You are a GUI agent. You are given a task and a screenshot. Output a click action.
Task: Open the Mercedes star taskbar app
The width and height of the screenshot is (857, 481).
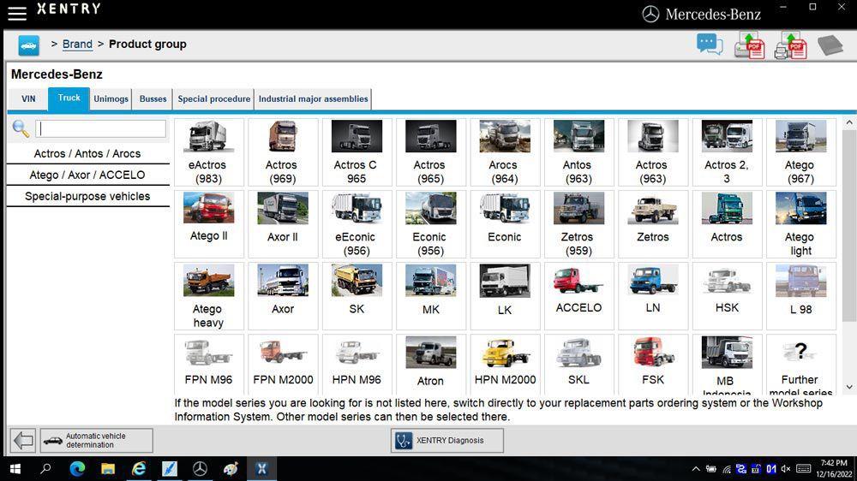click(x=200, y=469)
